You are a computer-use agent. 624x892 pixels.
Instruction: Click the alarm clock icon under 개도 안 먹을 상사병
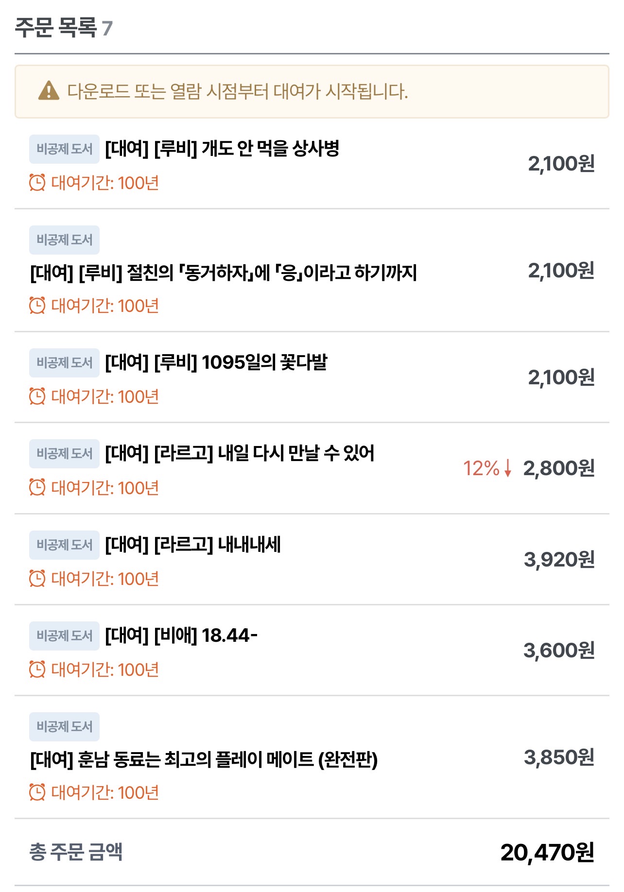37,183
